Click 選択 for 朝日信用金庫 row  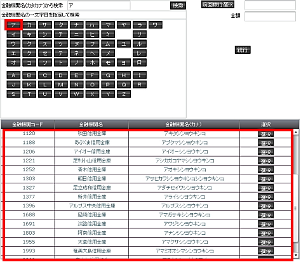pyautogui.click(x=265, y=179)
